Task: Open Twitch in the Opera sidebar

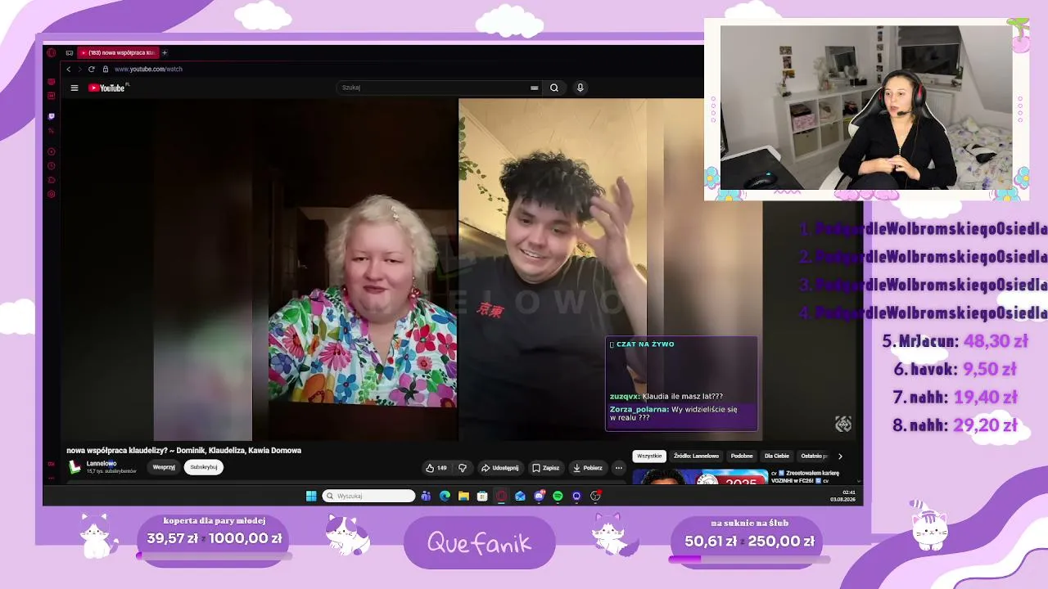Action: click(x=52, y=116)
